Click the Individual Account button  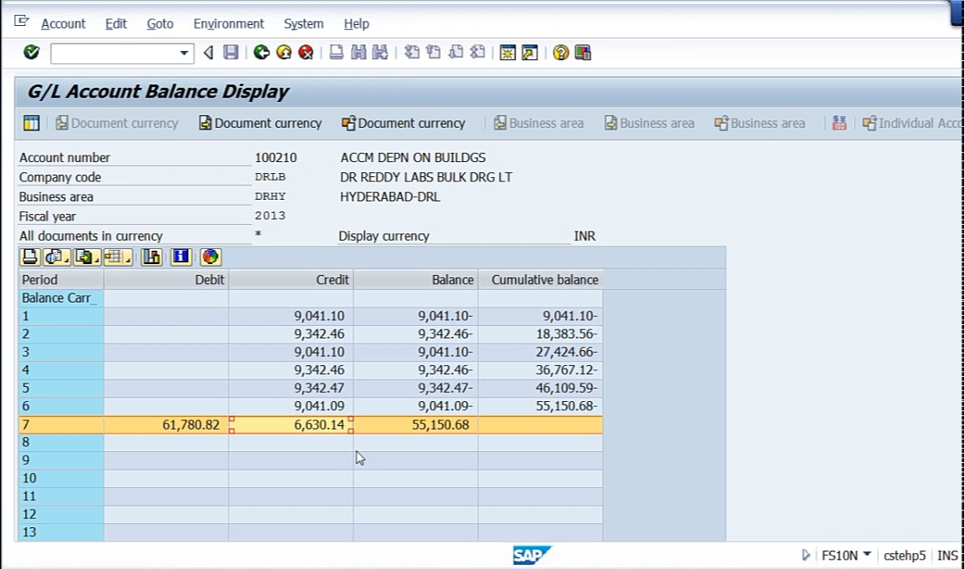pos(912,123)
